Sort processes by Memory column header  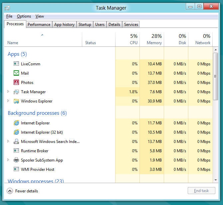pyautogui.click(x=152, y=39)
